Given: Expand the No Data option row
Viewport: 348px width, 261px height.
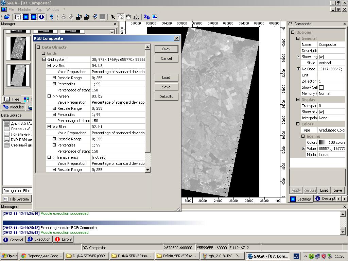Looking at the screenshot, I should point(298,69).
